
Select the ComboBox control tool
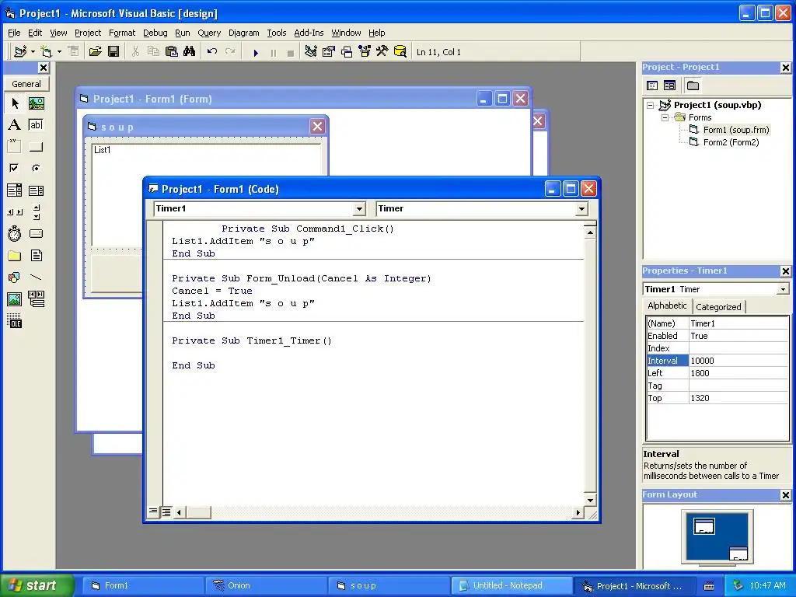coord(15,190)
